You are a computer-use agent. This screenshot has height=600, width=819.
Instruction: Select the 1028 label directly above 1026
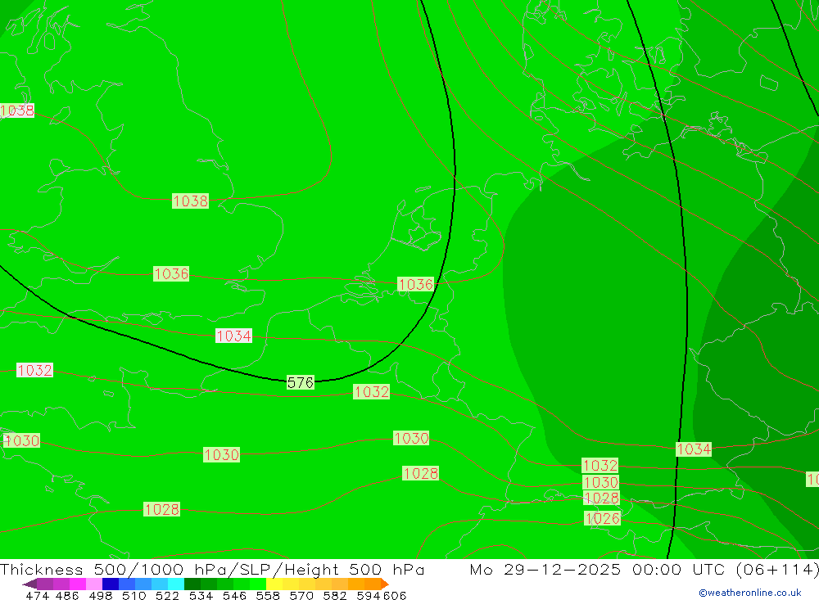[x=601, y=498]
